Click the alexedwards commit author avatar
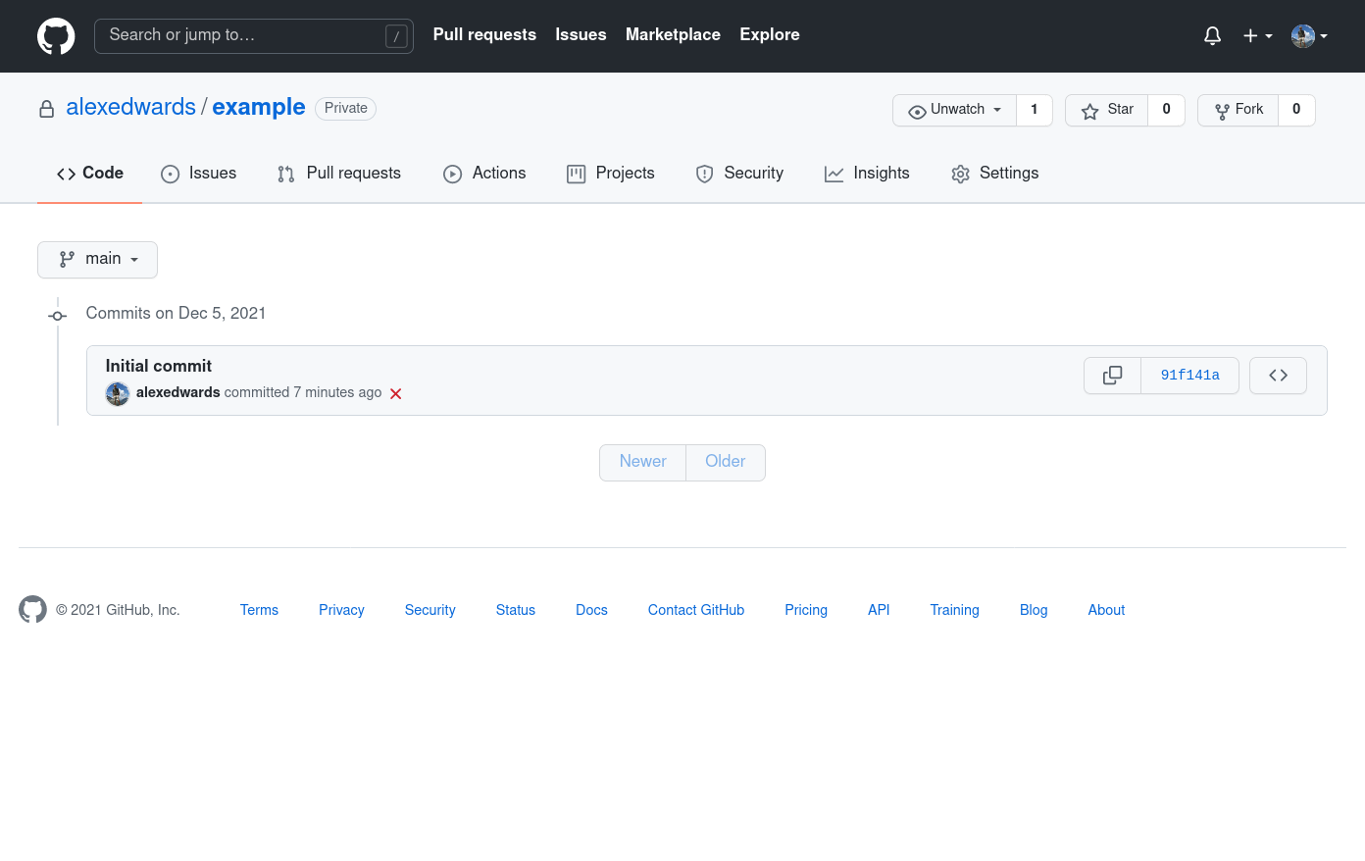The height and width of the screenshot is (861, 1365). [x=118, y=394]
